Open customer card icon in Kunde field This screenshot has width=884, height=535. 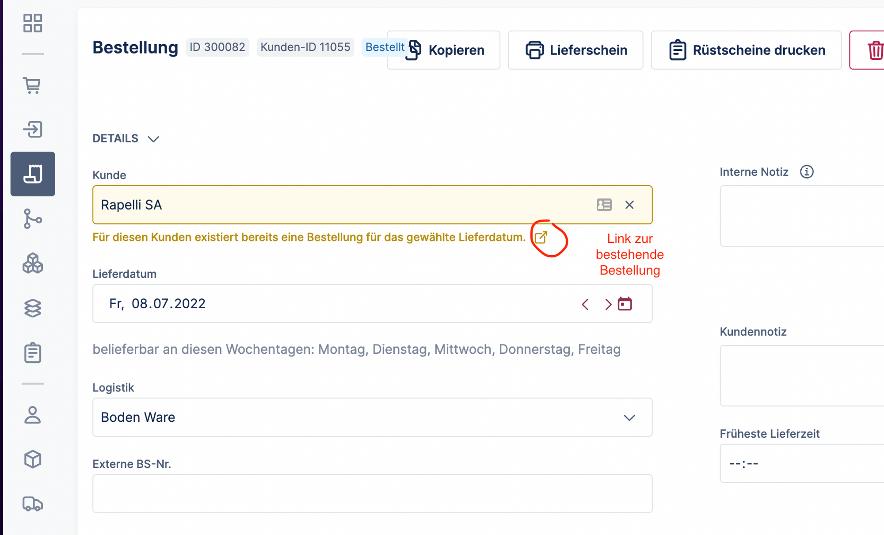[604, 205]
